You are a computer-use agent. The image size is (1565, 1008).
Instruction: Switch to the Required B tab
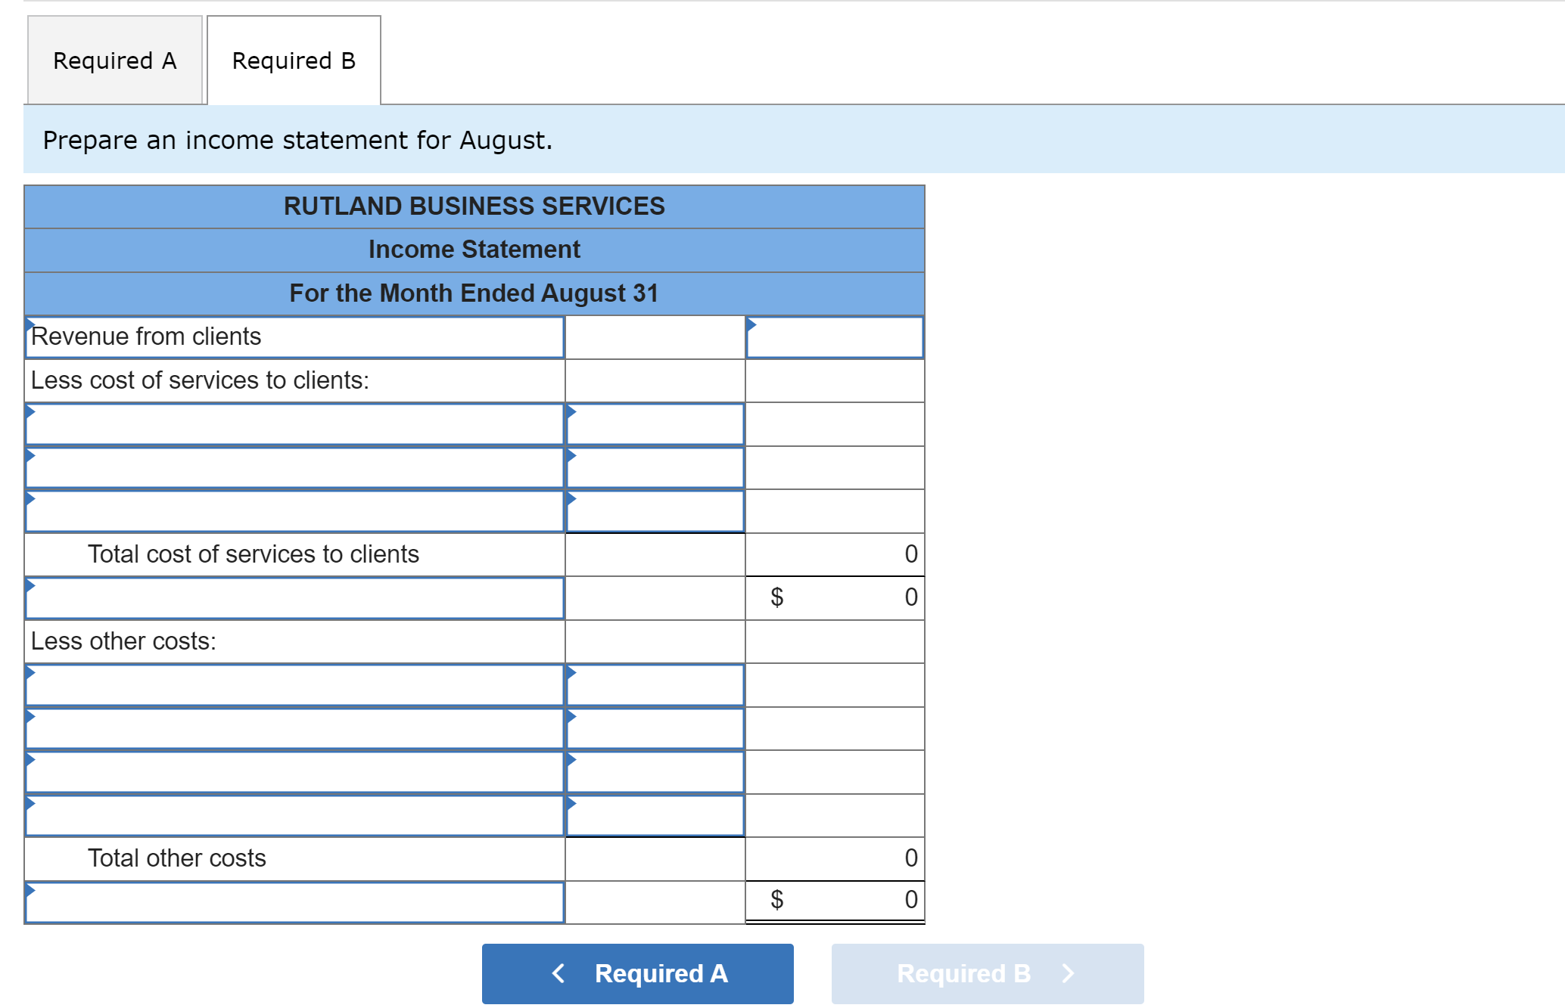tap(293, 60)
